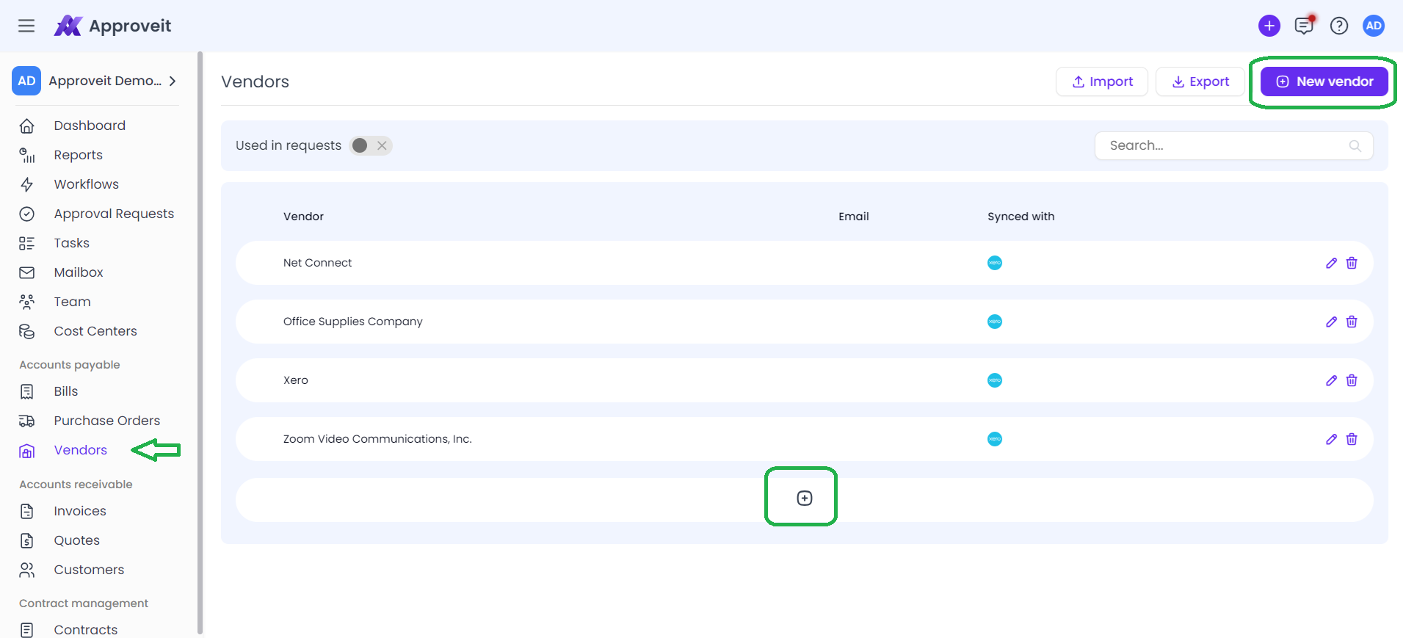The width and height of the screenshot is (1403, 638).
Task: Open Invoices under Accounts receivable
Action: click(79, 511)
